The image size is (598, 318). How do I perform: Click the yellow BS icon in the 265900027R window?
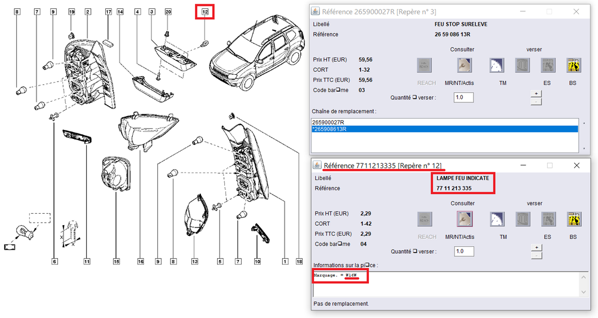(574, 65)
